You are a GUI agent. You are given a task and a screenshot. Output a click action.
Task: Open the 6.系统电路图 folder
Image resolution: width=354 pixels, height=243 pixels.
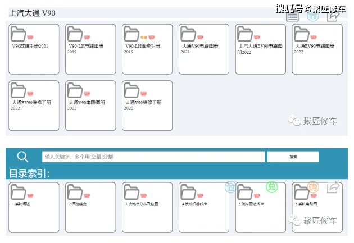[317, 208]
